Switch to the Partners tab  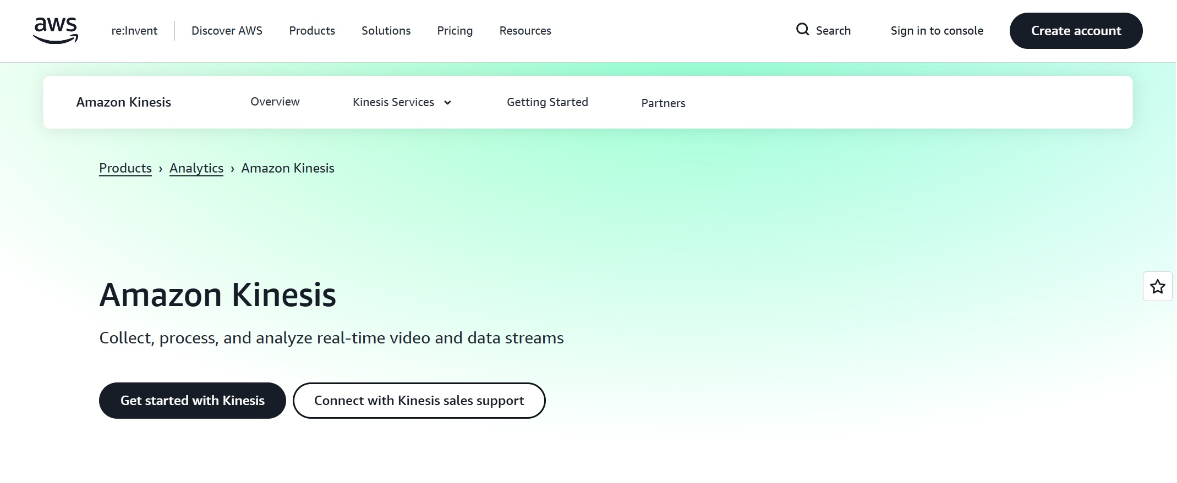pos(663,103)
